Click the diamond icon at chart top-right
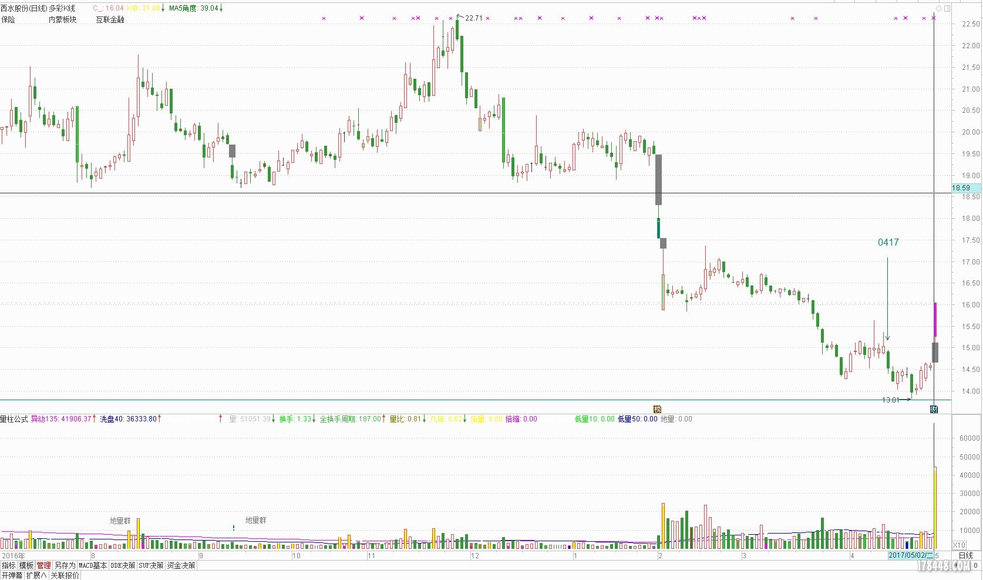 coord(938,8)
